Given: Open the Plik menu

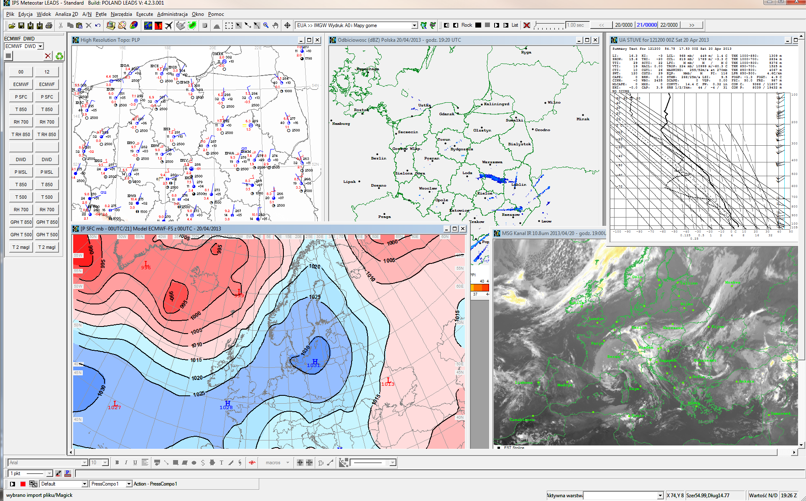Looking at the screenshot, I should pos(10,14).
